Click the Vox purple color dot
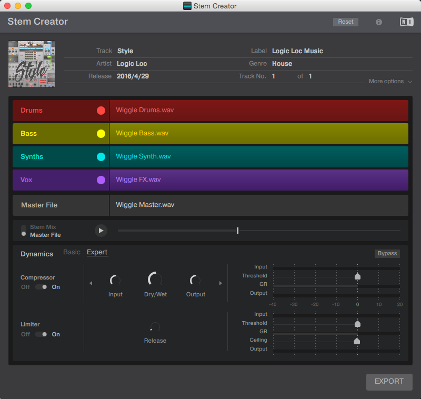 pos(101,180)
